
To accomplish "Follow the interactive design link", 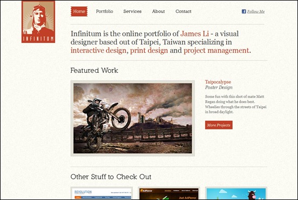I will point(98,51).
